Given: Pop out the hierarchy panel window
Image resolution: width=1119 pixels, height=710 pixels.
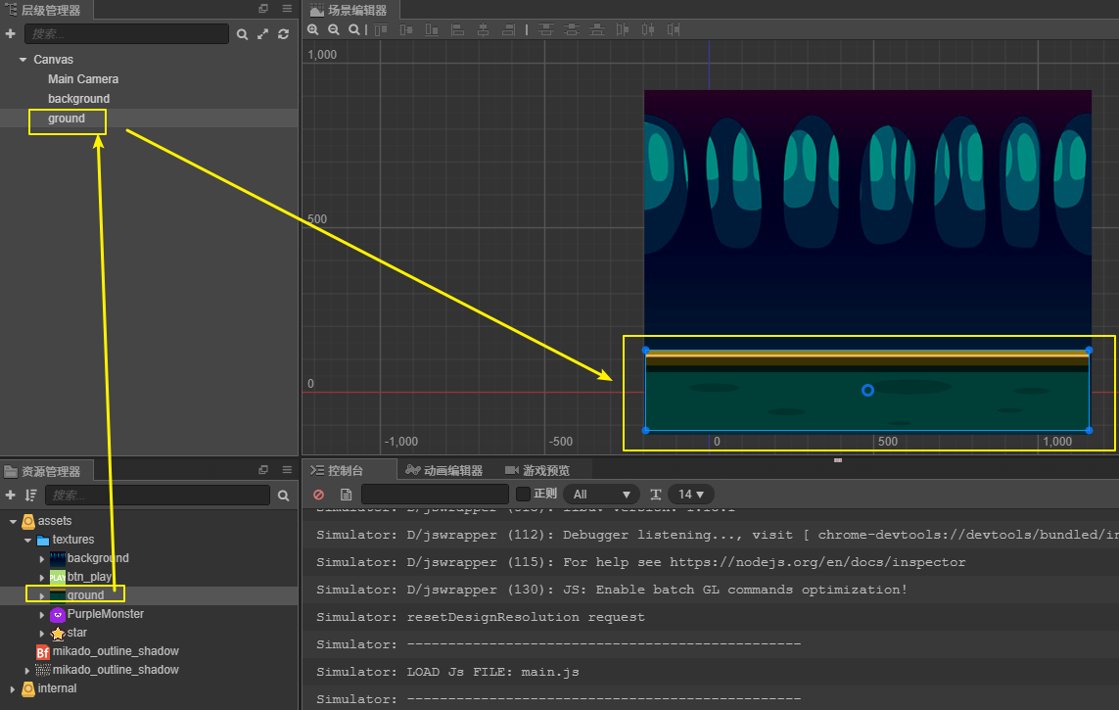Looking at the screenshot, I should [263, 9].
